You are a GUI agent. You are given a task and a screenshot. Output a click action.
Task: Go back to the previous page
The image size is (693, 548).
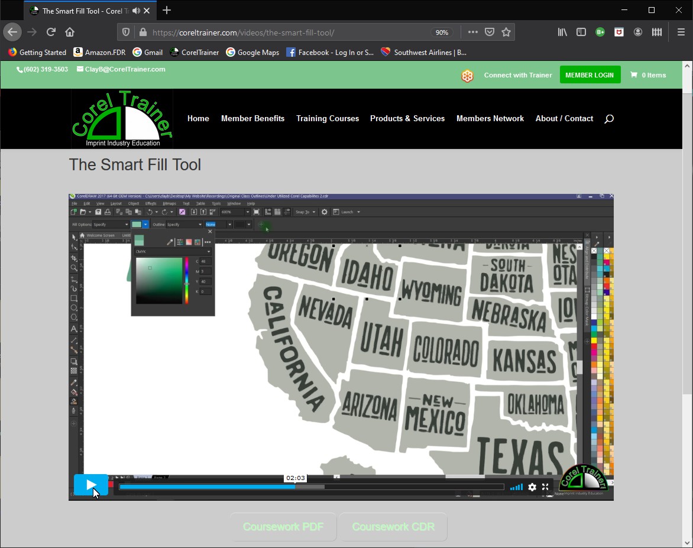pos(12,33)
